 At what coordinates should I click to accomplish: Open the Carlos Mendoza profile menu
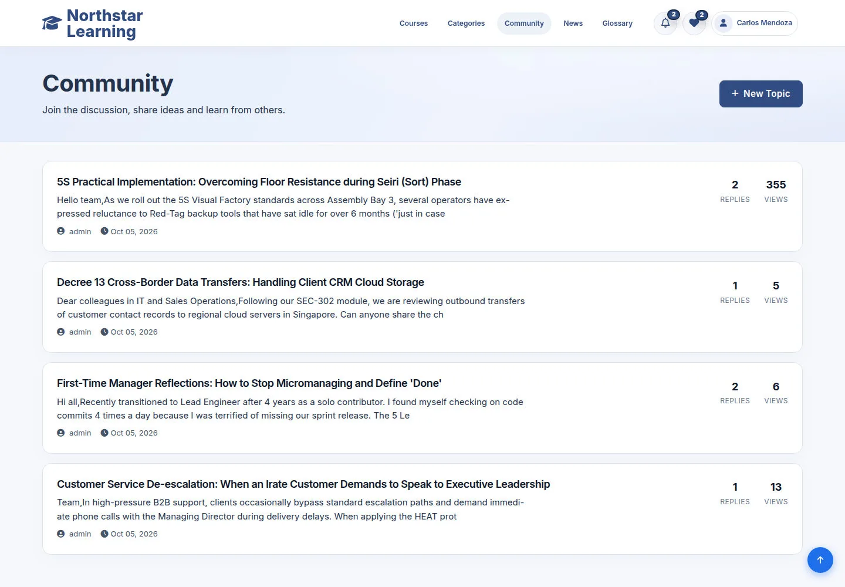755,23
